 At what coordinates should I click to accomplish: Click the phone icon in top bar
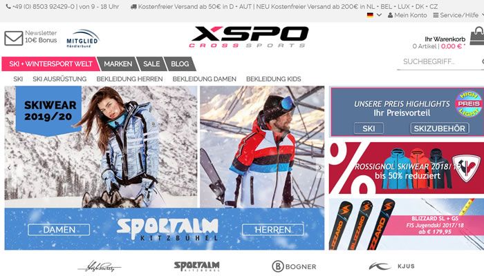[x=8, y=6]
